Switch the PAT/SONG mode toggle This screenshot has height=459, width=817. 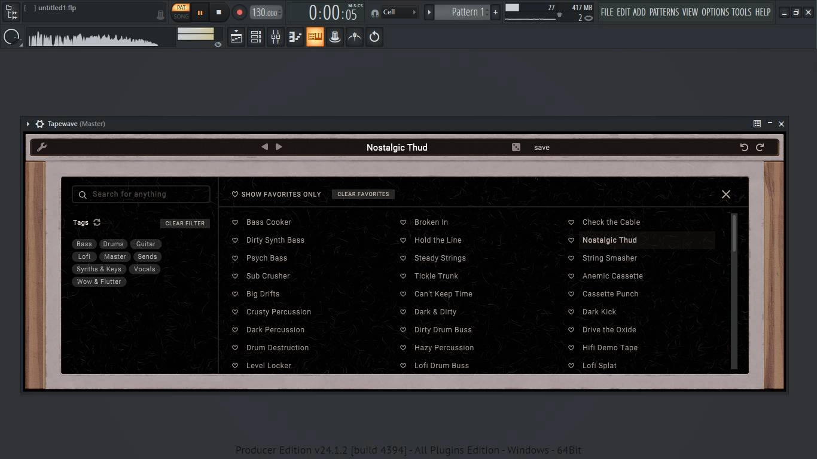tap(181, 12)
